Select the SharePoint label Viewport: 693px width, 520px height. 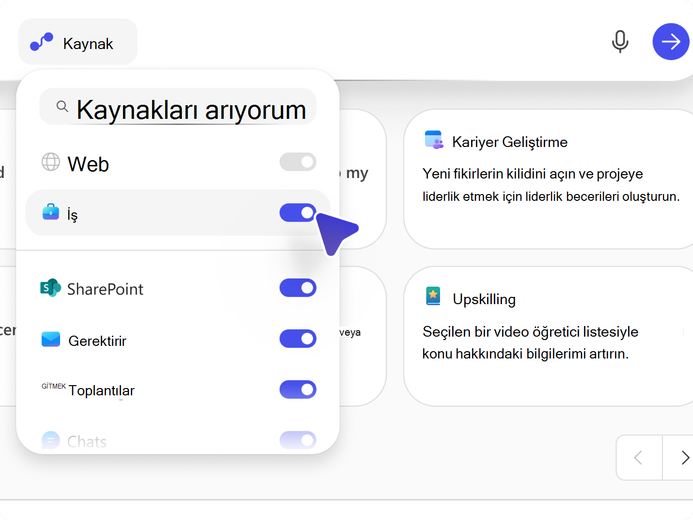[105, 289]
